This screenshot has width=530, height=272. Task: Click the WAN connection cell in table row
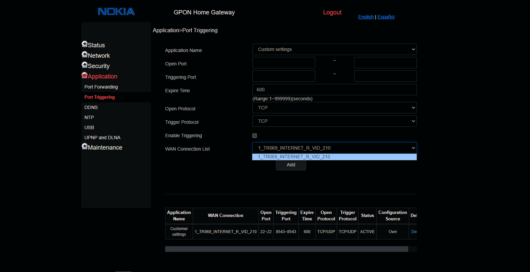226,232
